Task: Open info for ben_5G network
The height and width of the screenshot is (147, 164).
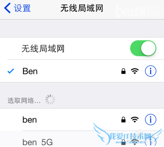Action: tap(151, 142)
